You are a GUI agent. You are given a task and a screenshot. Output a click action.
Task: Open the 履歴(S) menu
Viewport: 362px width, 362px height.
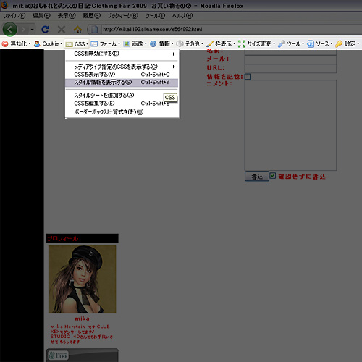91,16
